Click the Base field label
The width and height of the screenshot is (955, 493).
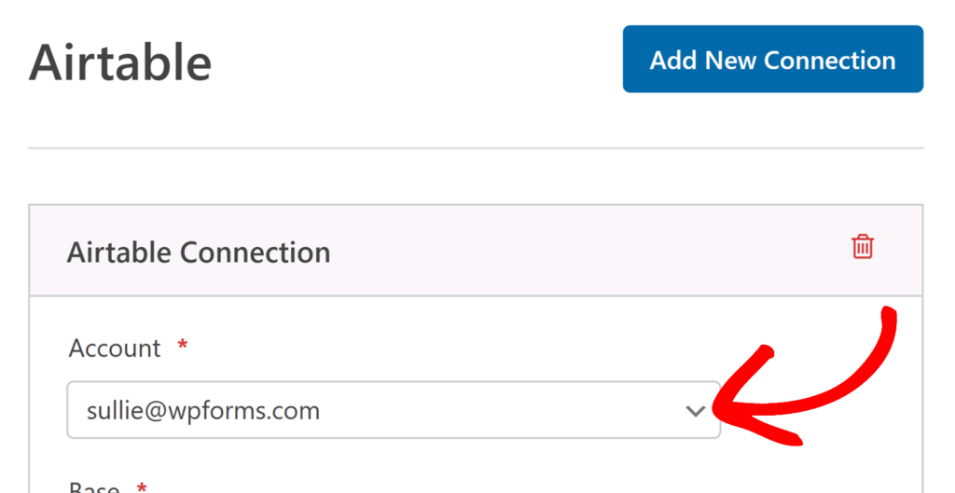click(x=94, y=487)
